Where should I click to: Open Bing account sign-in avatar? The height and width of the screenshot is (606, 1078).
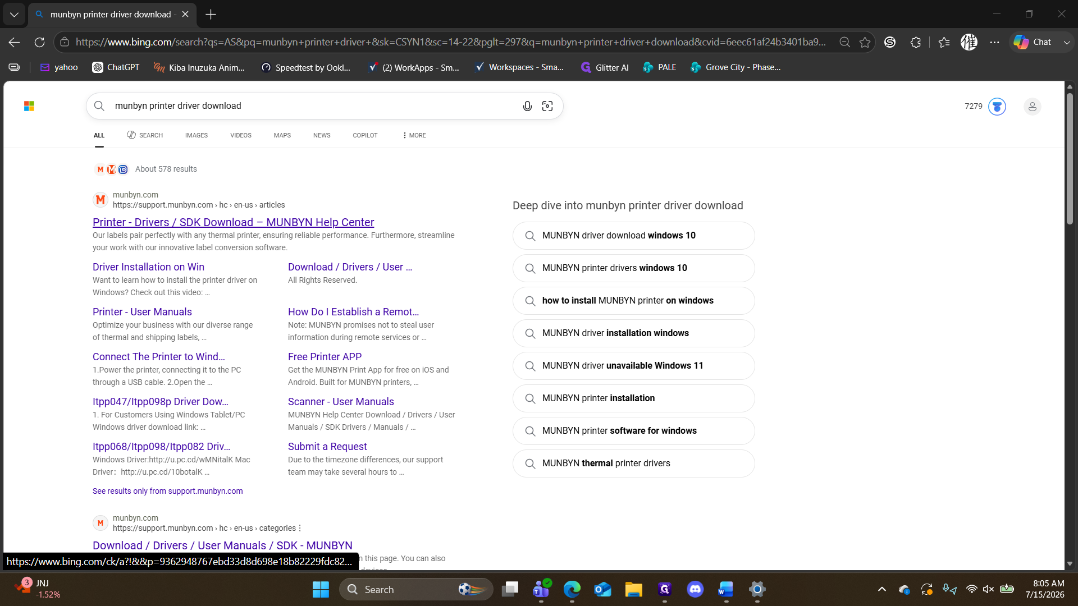(x=1032, y=106)
